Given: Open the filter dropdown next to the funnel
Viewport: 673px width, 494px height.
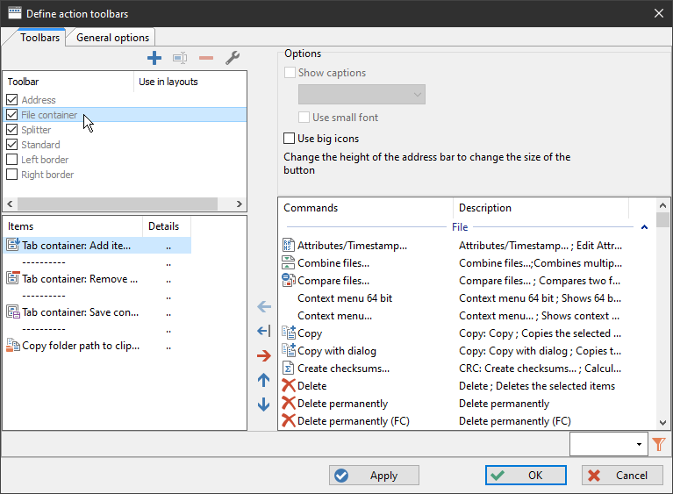Looking at the screenshot, I should pos(638,445).
